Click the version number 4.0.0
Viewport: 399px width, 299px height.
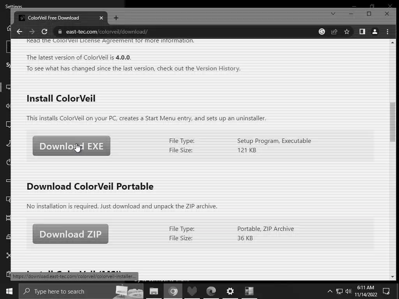coord(123,58)
